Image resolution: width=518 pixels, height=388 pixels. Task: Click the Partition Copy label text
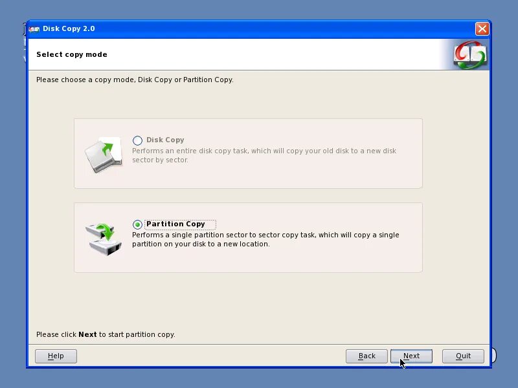click(175, 224)
